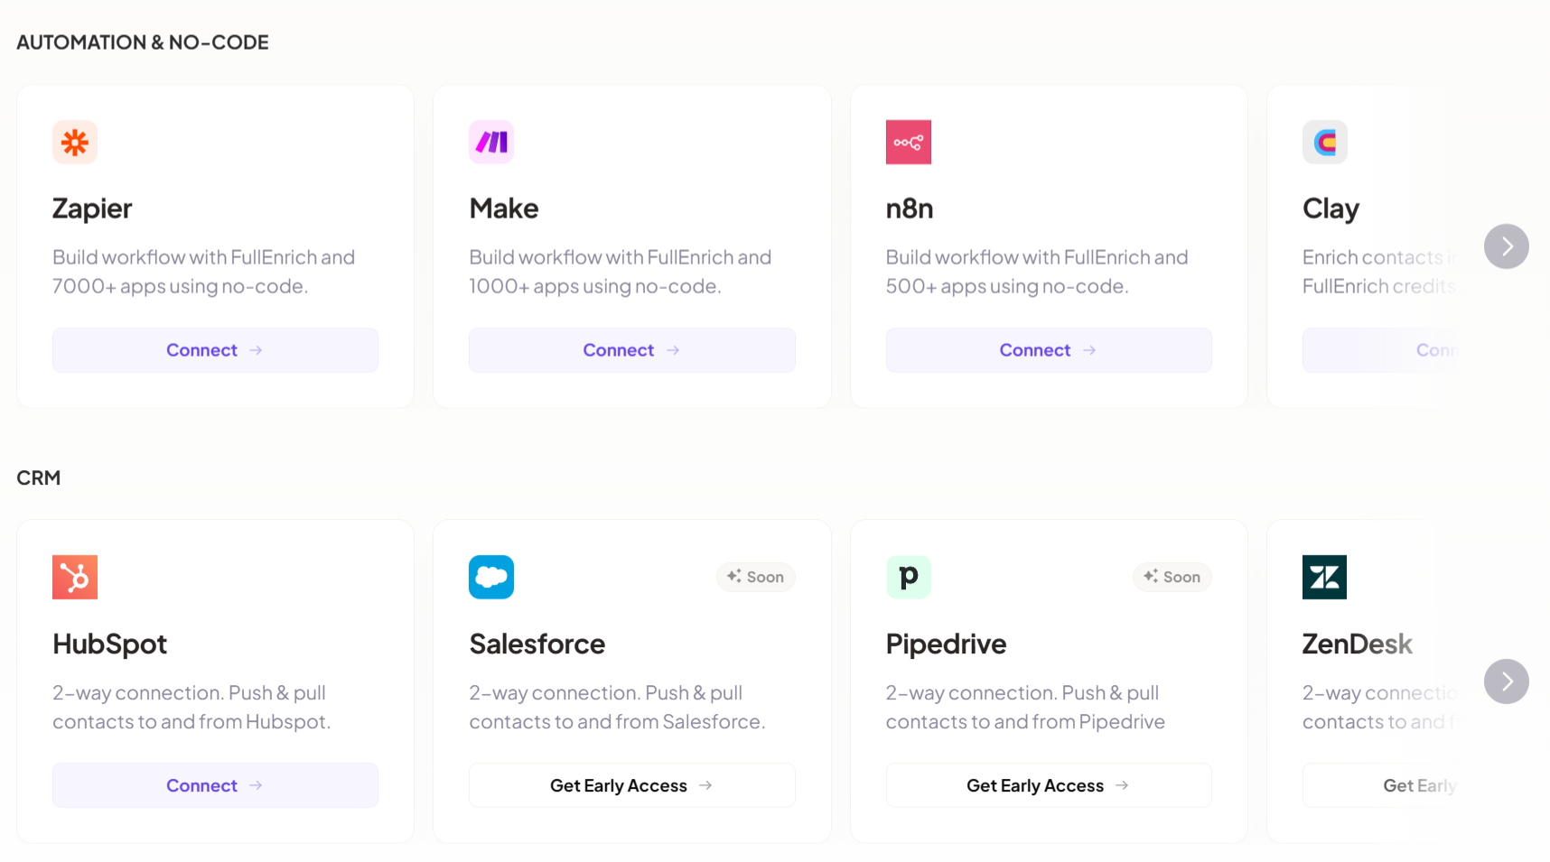Image resolution: width=1550 pixels, height=862 pixels.
Task: Click the HubSpot orange logo icon
Action: (x=75, y=577)
